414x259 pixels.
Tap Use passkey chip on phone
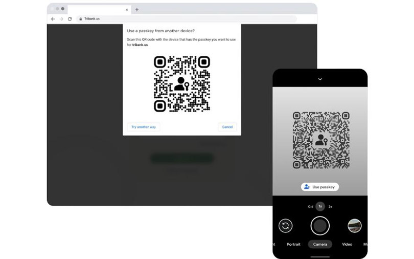[x=319, y=187]
